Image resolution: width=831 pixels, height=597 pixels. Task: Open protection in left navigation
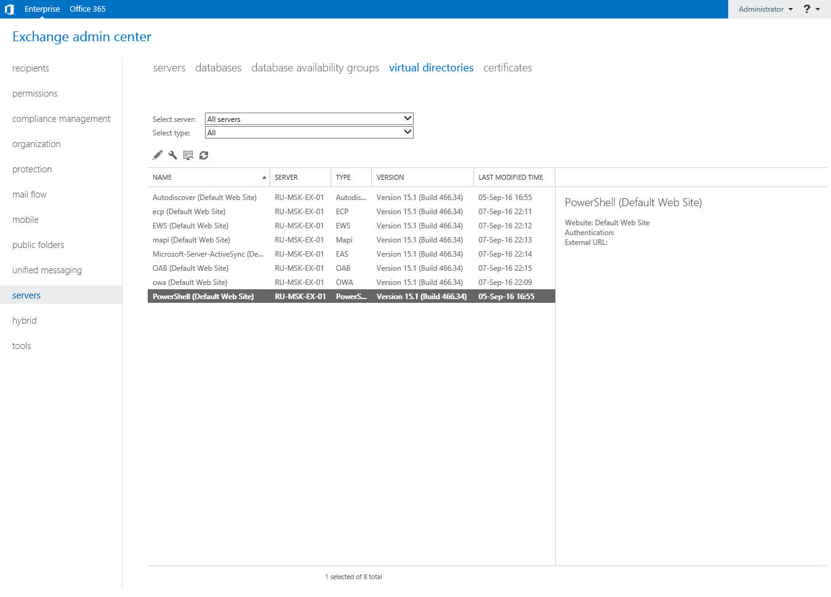tap(32, 169)
